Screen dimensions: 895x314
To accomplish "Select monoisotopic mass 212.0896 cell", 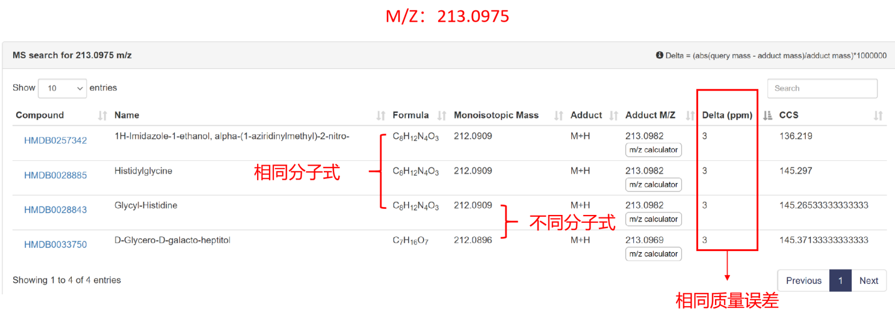I will coord(473,240).
